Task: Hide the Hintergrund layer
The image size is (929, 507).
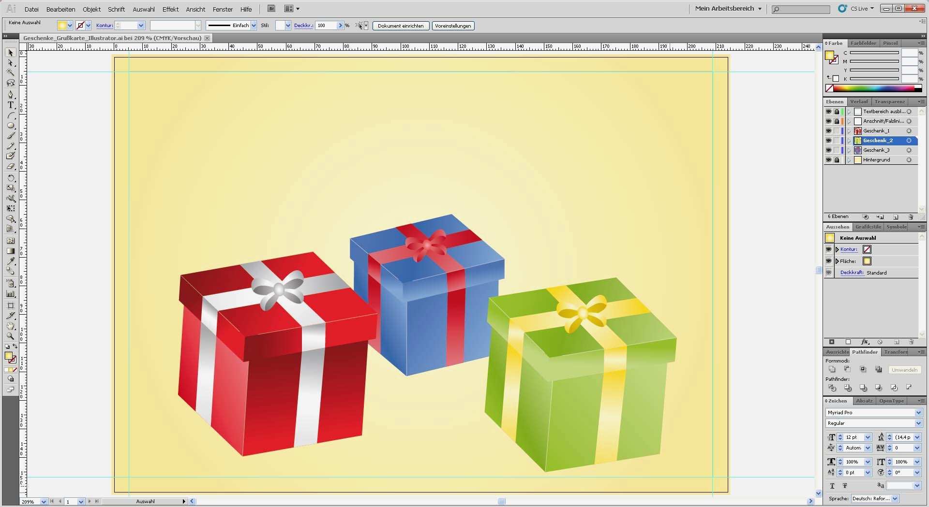Action: click(x=828, y=160)
